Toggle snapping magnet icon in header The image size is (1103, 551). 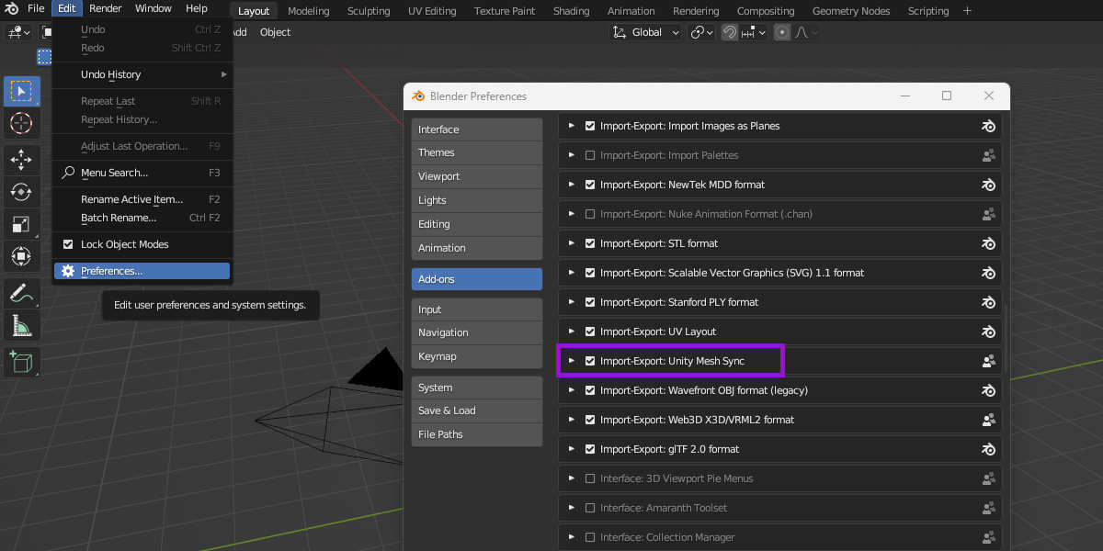(x=729, y=32)
